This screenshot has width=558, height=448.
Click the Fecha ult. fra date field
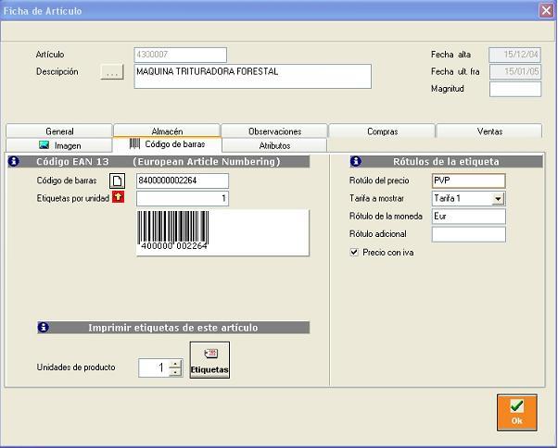click(515, 71)
